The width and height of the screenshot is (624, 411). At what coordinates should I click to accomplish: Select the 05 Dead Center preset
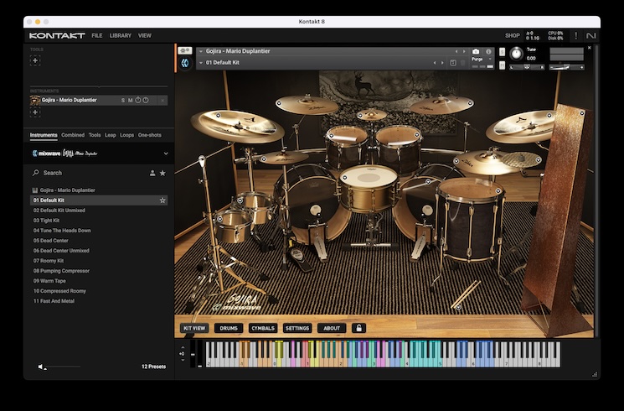(x=99, y=241)
